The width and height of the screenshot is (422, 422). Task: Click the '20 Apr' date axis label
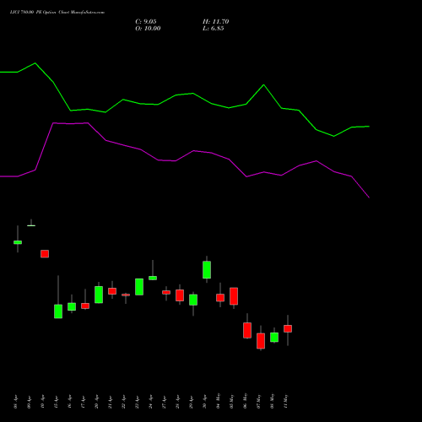96,402
